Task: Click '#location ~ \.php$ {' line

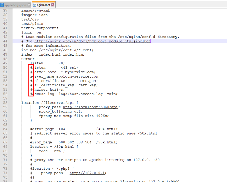Action: [52, 169]
